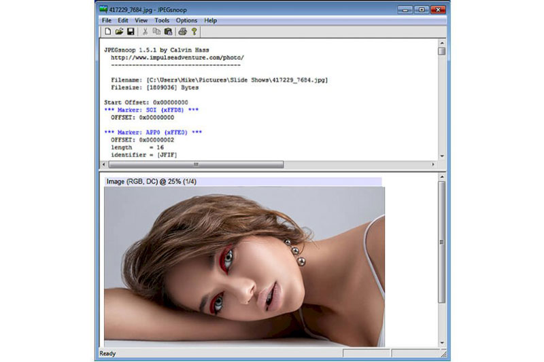This screenshot has height=362, width=544.
Task: Open the File menu
Action: (107, 20)
